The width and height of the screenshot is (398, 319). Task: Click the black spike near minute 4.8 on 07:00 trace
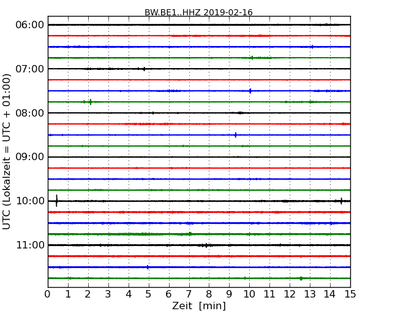coord(144,69)
